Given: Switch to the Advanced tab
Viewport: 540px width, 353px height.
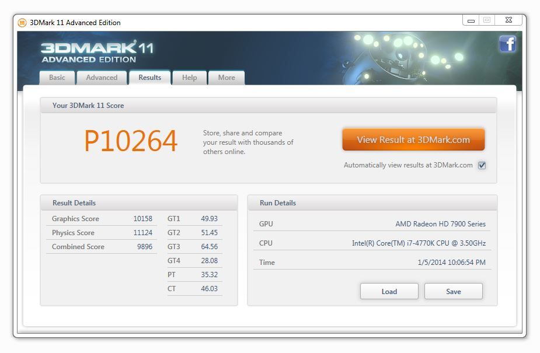Looking at the screenshot, I should (102, 78).
